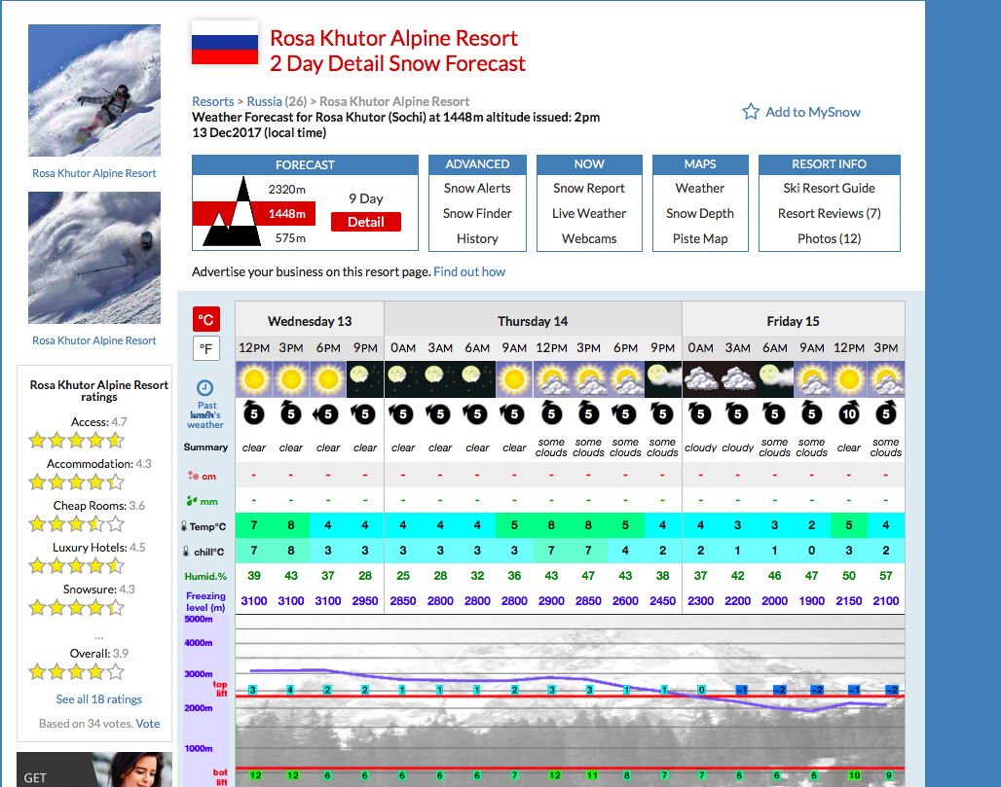Click the wind arrow icon for Thursday 3PM
Screen dimensions: 1001x787
(588, 412)
